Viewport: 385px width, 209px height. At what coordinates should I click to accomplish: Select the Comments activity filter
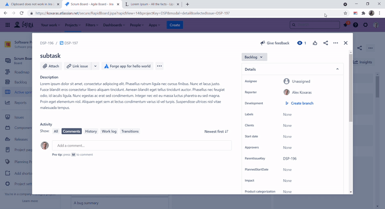point(71,131)
